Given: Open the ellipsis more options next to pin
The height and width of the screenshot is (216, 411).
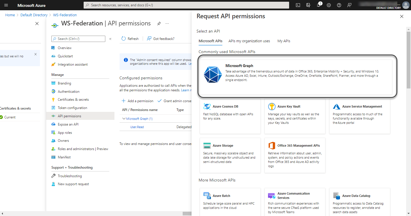Looking at the screenshot, I should [x=167, y=24].
